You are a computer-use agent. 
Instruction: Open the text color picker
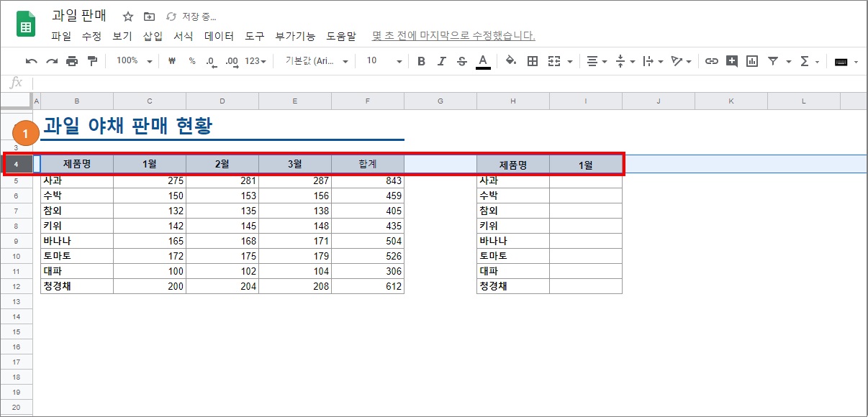point(483,62)
